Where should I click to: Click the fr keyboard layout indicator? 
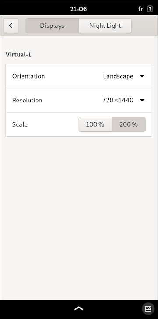(x=140, y=9)
